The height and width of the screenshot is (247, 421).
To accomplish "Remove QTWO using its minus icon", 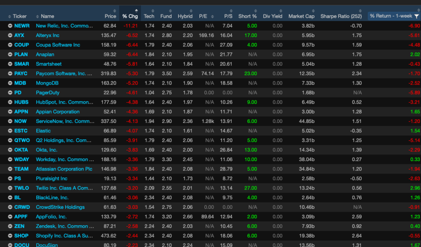I will click(10, 141).
